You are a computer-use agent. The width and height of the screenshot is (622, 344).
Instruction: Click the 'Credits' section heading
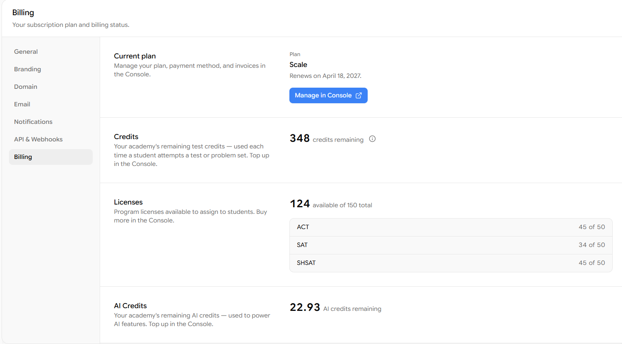pos(126,137)
